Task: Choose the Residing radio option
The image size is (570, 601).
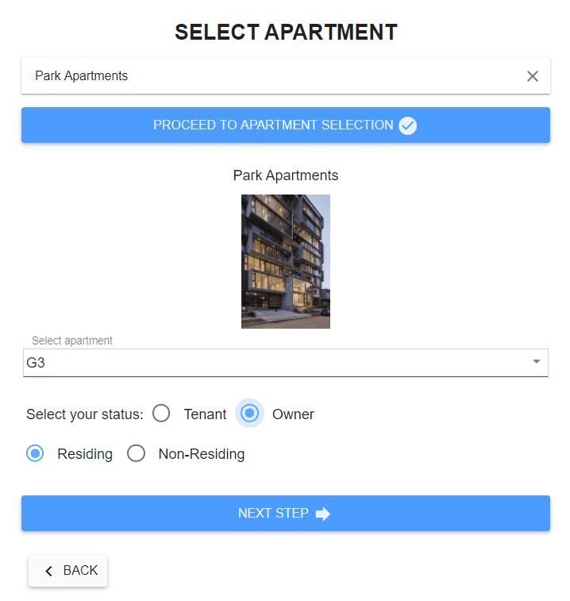Action: 35,453
